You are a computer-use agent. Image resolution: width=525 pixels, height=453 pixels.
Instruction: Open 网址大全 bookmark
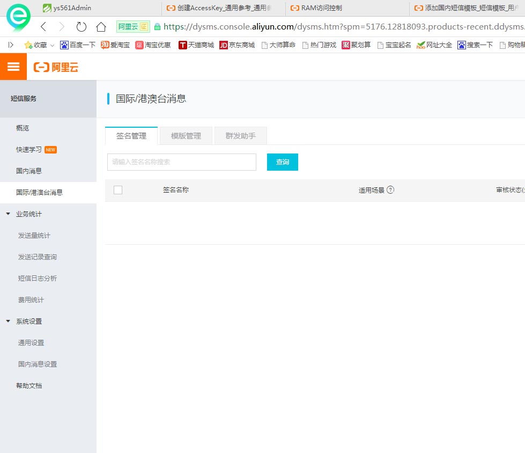click(x=434, y=45)
